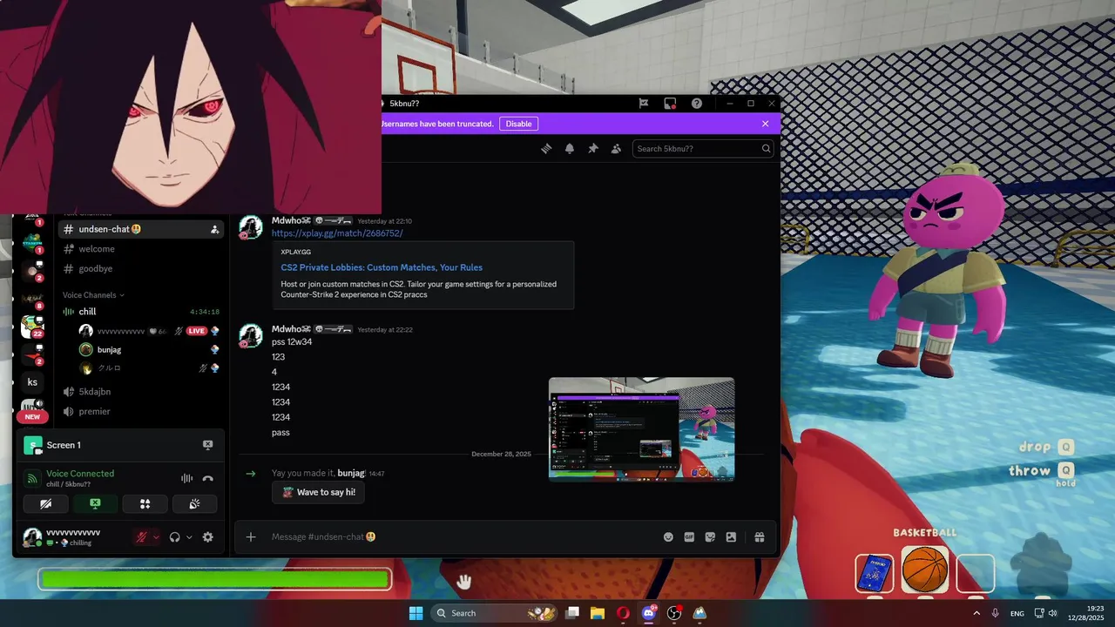
Task: Open User Settings gear icon
Action: pyautogui.click(x=207, y=537)
